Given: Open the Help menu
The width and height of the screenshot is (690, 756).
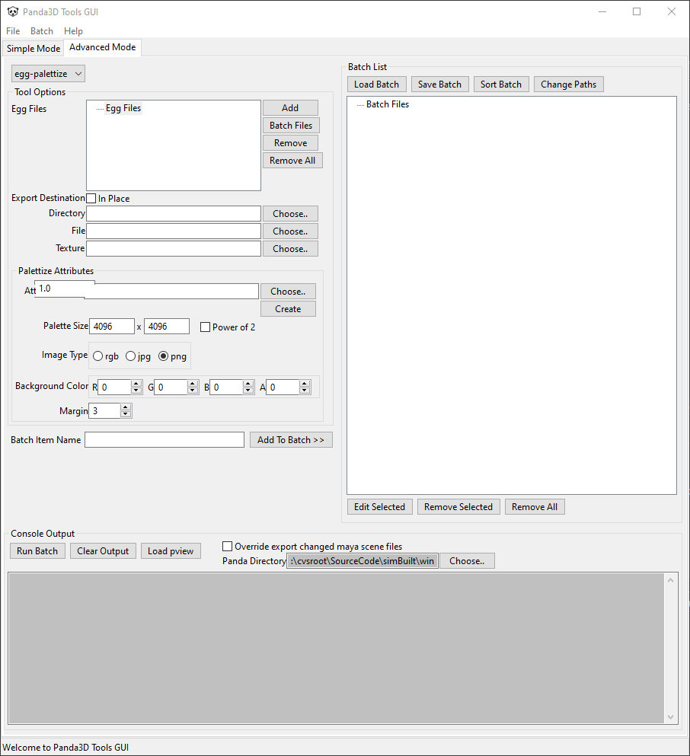Looking at the screenshot, I should [73, 31].
